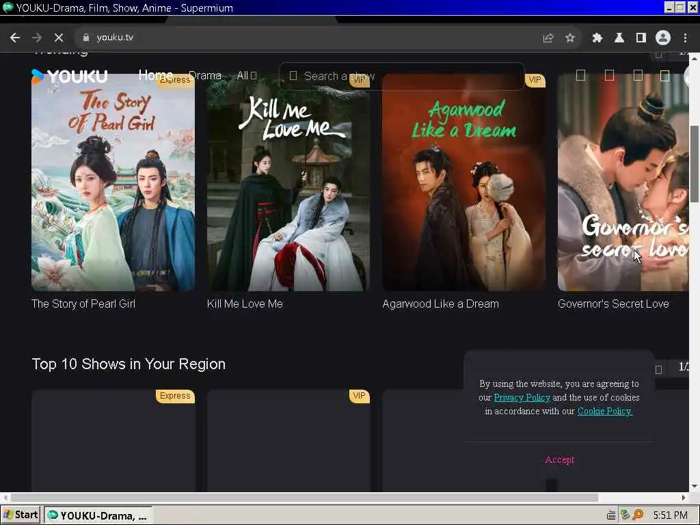Click The Story of Pearl Girl title
Image resolution: width=700 pixels, height=525 pixels.
coord(83,304)
